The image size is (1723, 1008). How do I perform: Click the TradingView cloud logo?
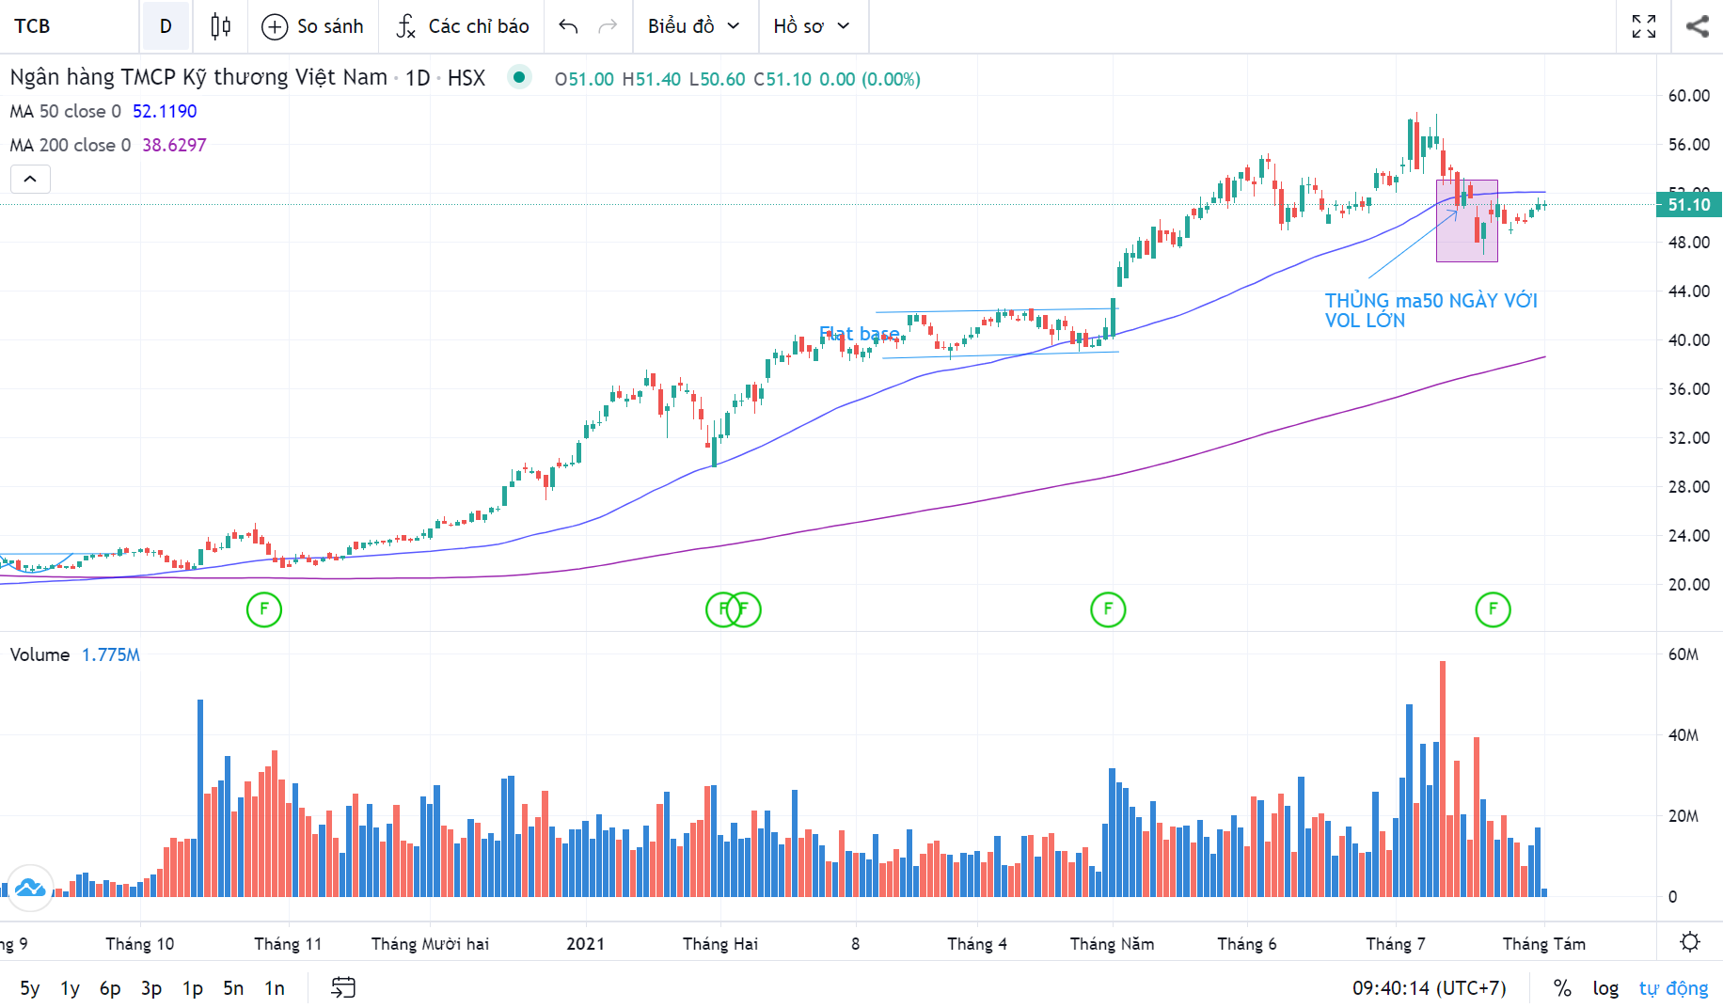[x=30, y=888]
